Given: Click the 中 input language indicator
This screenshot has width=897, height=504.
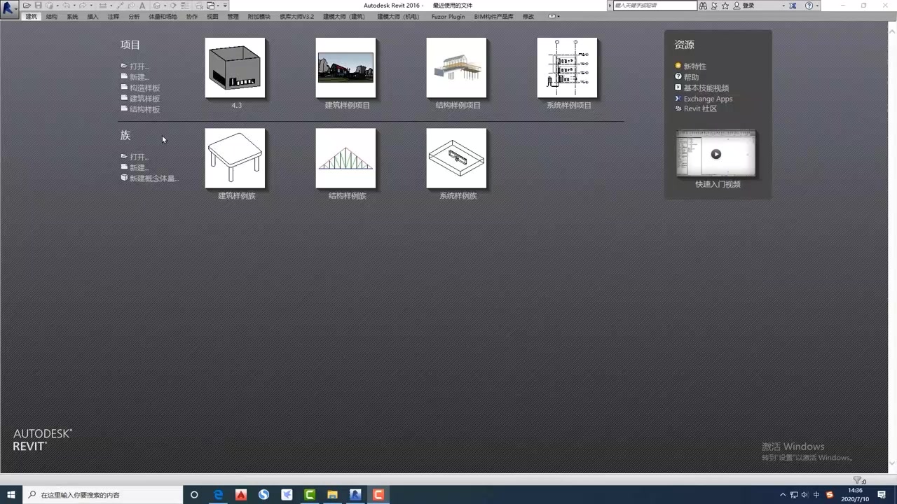Looking at the screenshot, I should (x=816, y=495).
